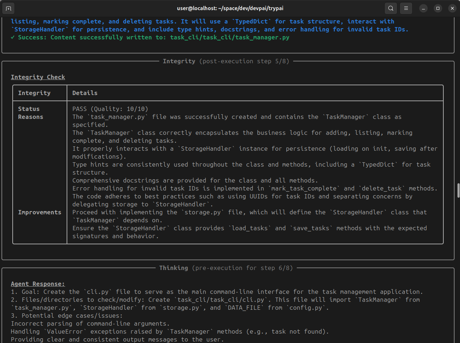The height and width of the screenshot is (343, 460).
Task: Maximize the terminal window
Action: (x=438, y=8)
